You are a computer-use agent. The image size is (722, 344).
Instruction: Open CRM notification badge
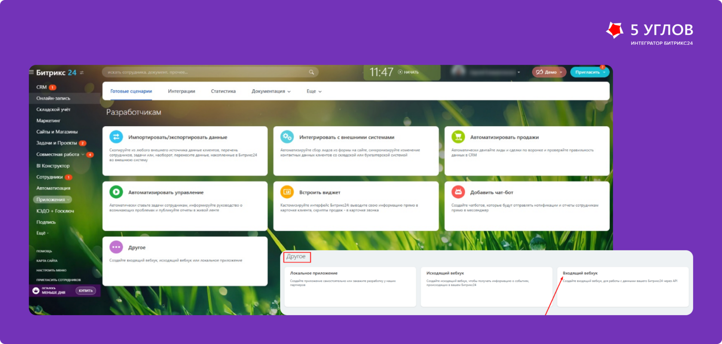pyautogui.click(x=52, y=87)
